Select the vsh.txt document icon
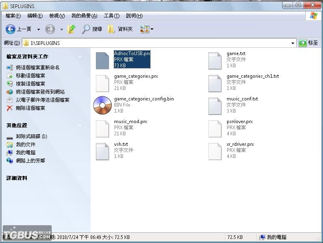323x243 pixels. pos(102,151)
